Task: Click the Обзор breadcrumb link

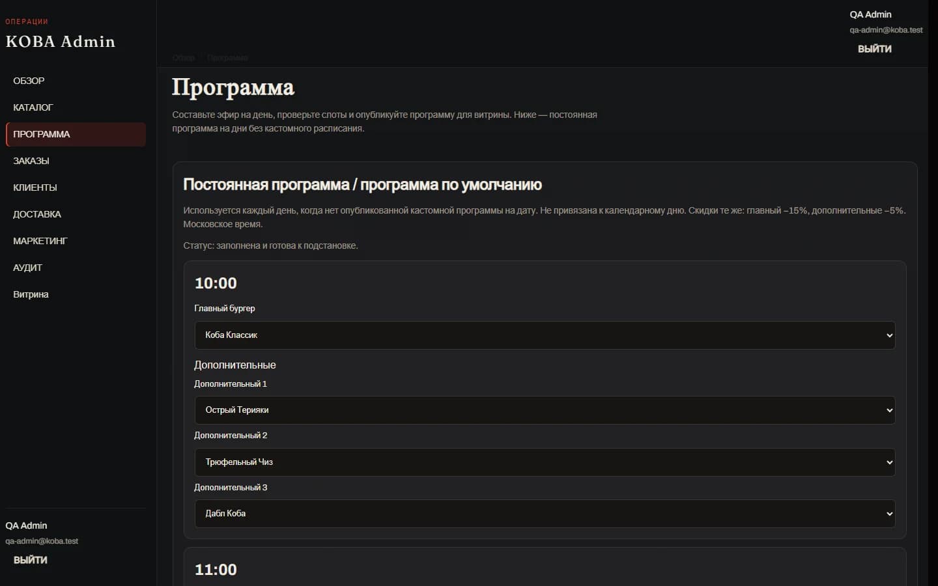Action: point(184,58)
